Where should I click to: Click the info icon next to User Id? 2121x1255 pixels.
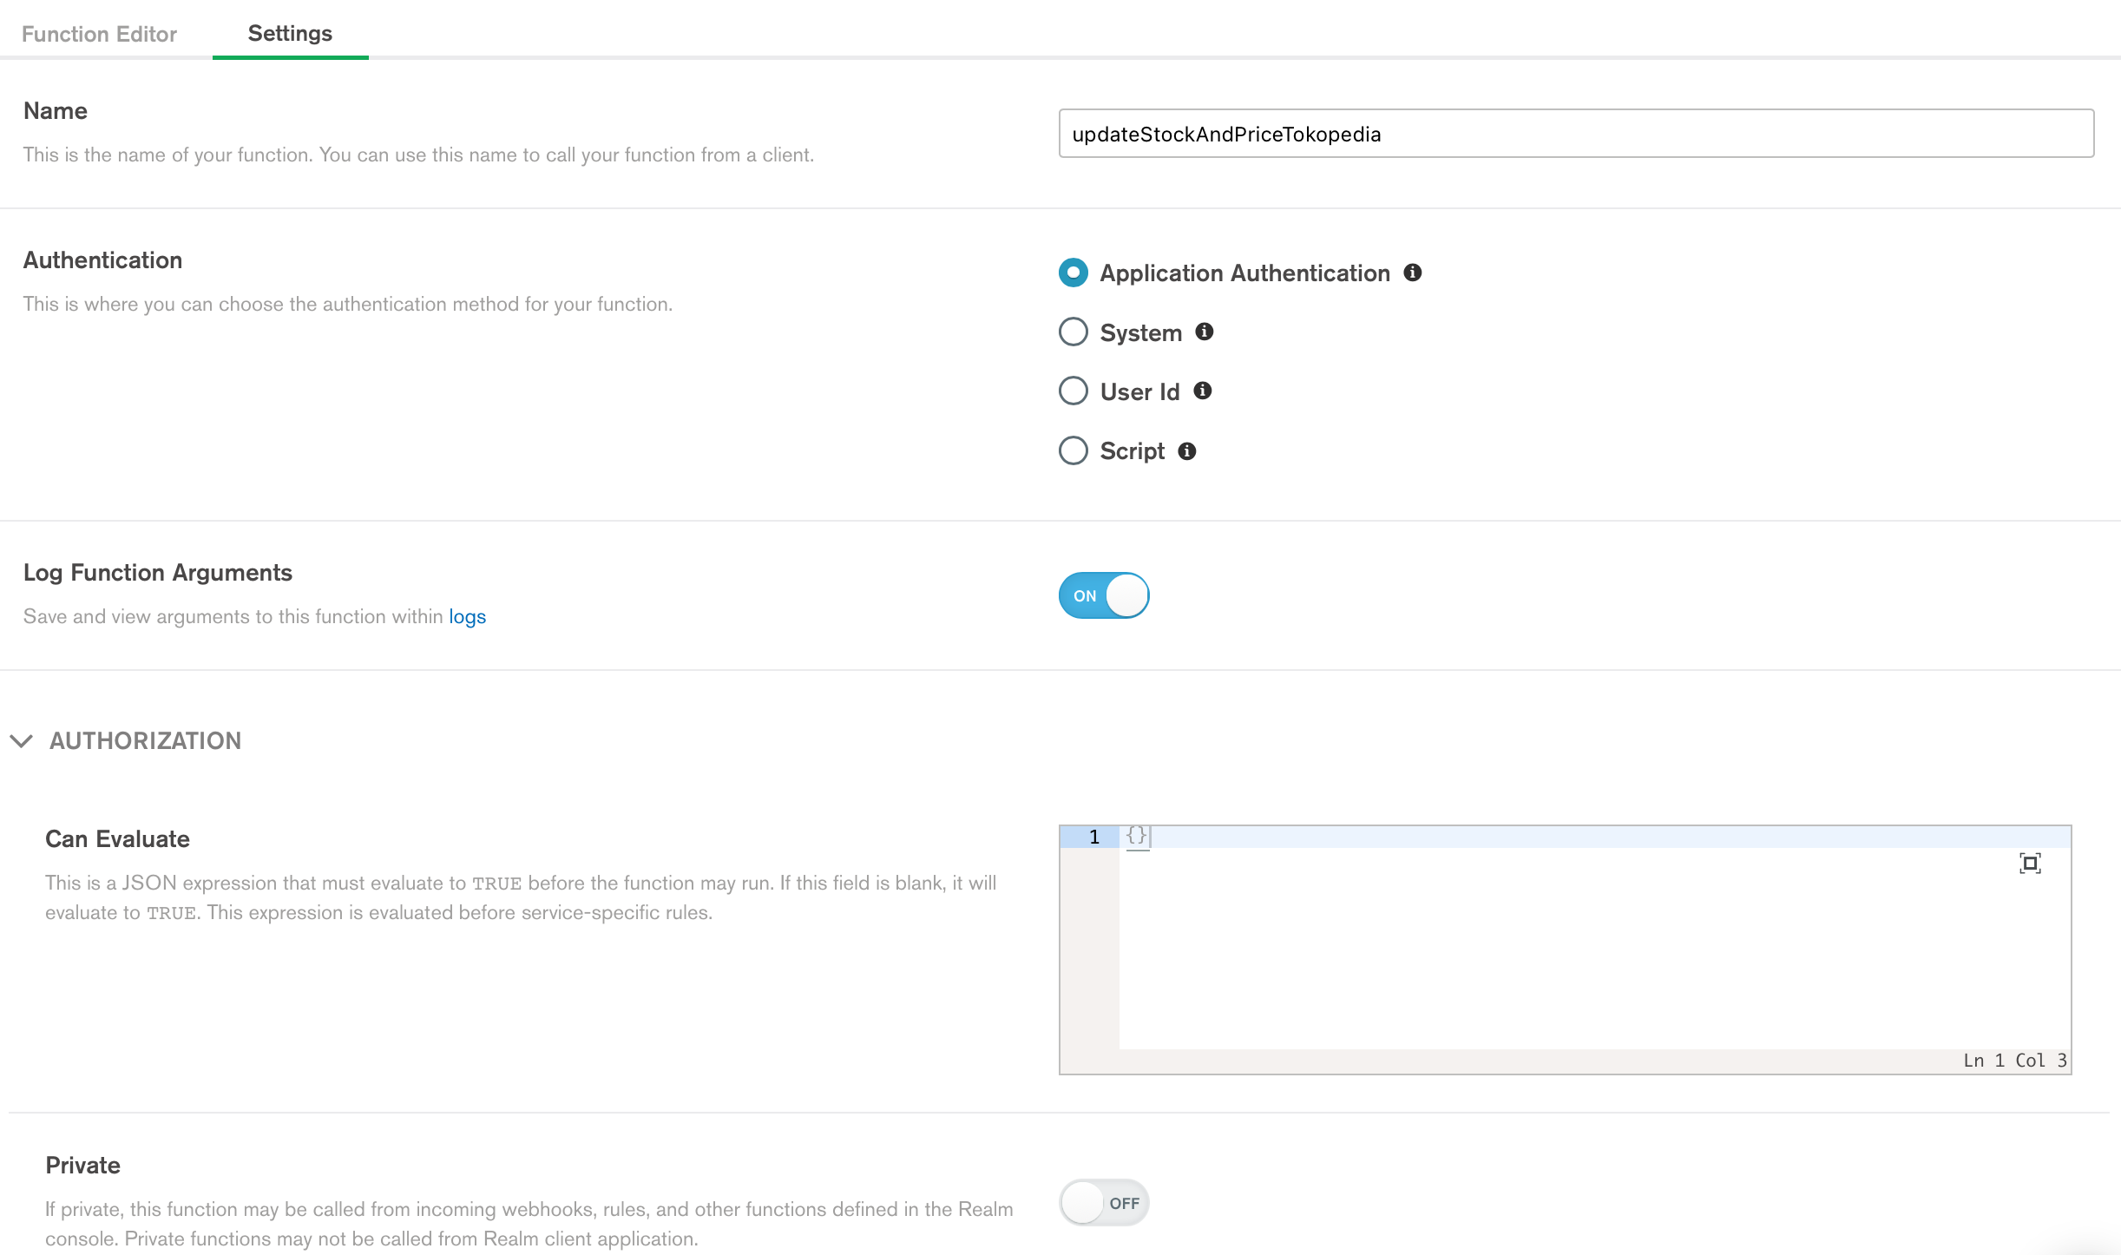1203,391
